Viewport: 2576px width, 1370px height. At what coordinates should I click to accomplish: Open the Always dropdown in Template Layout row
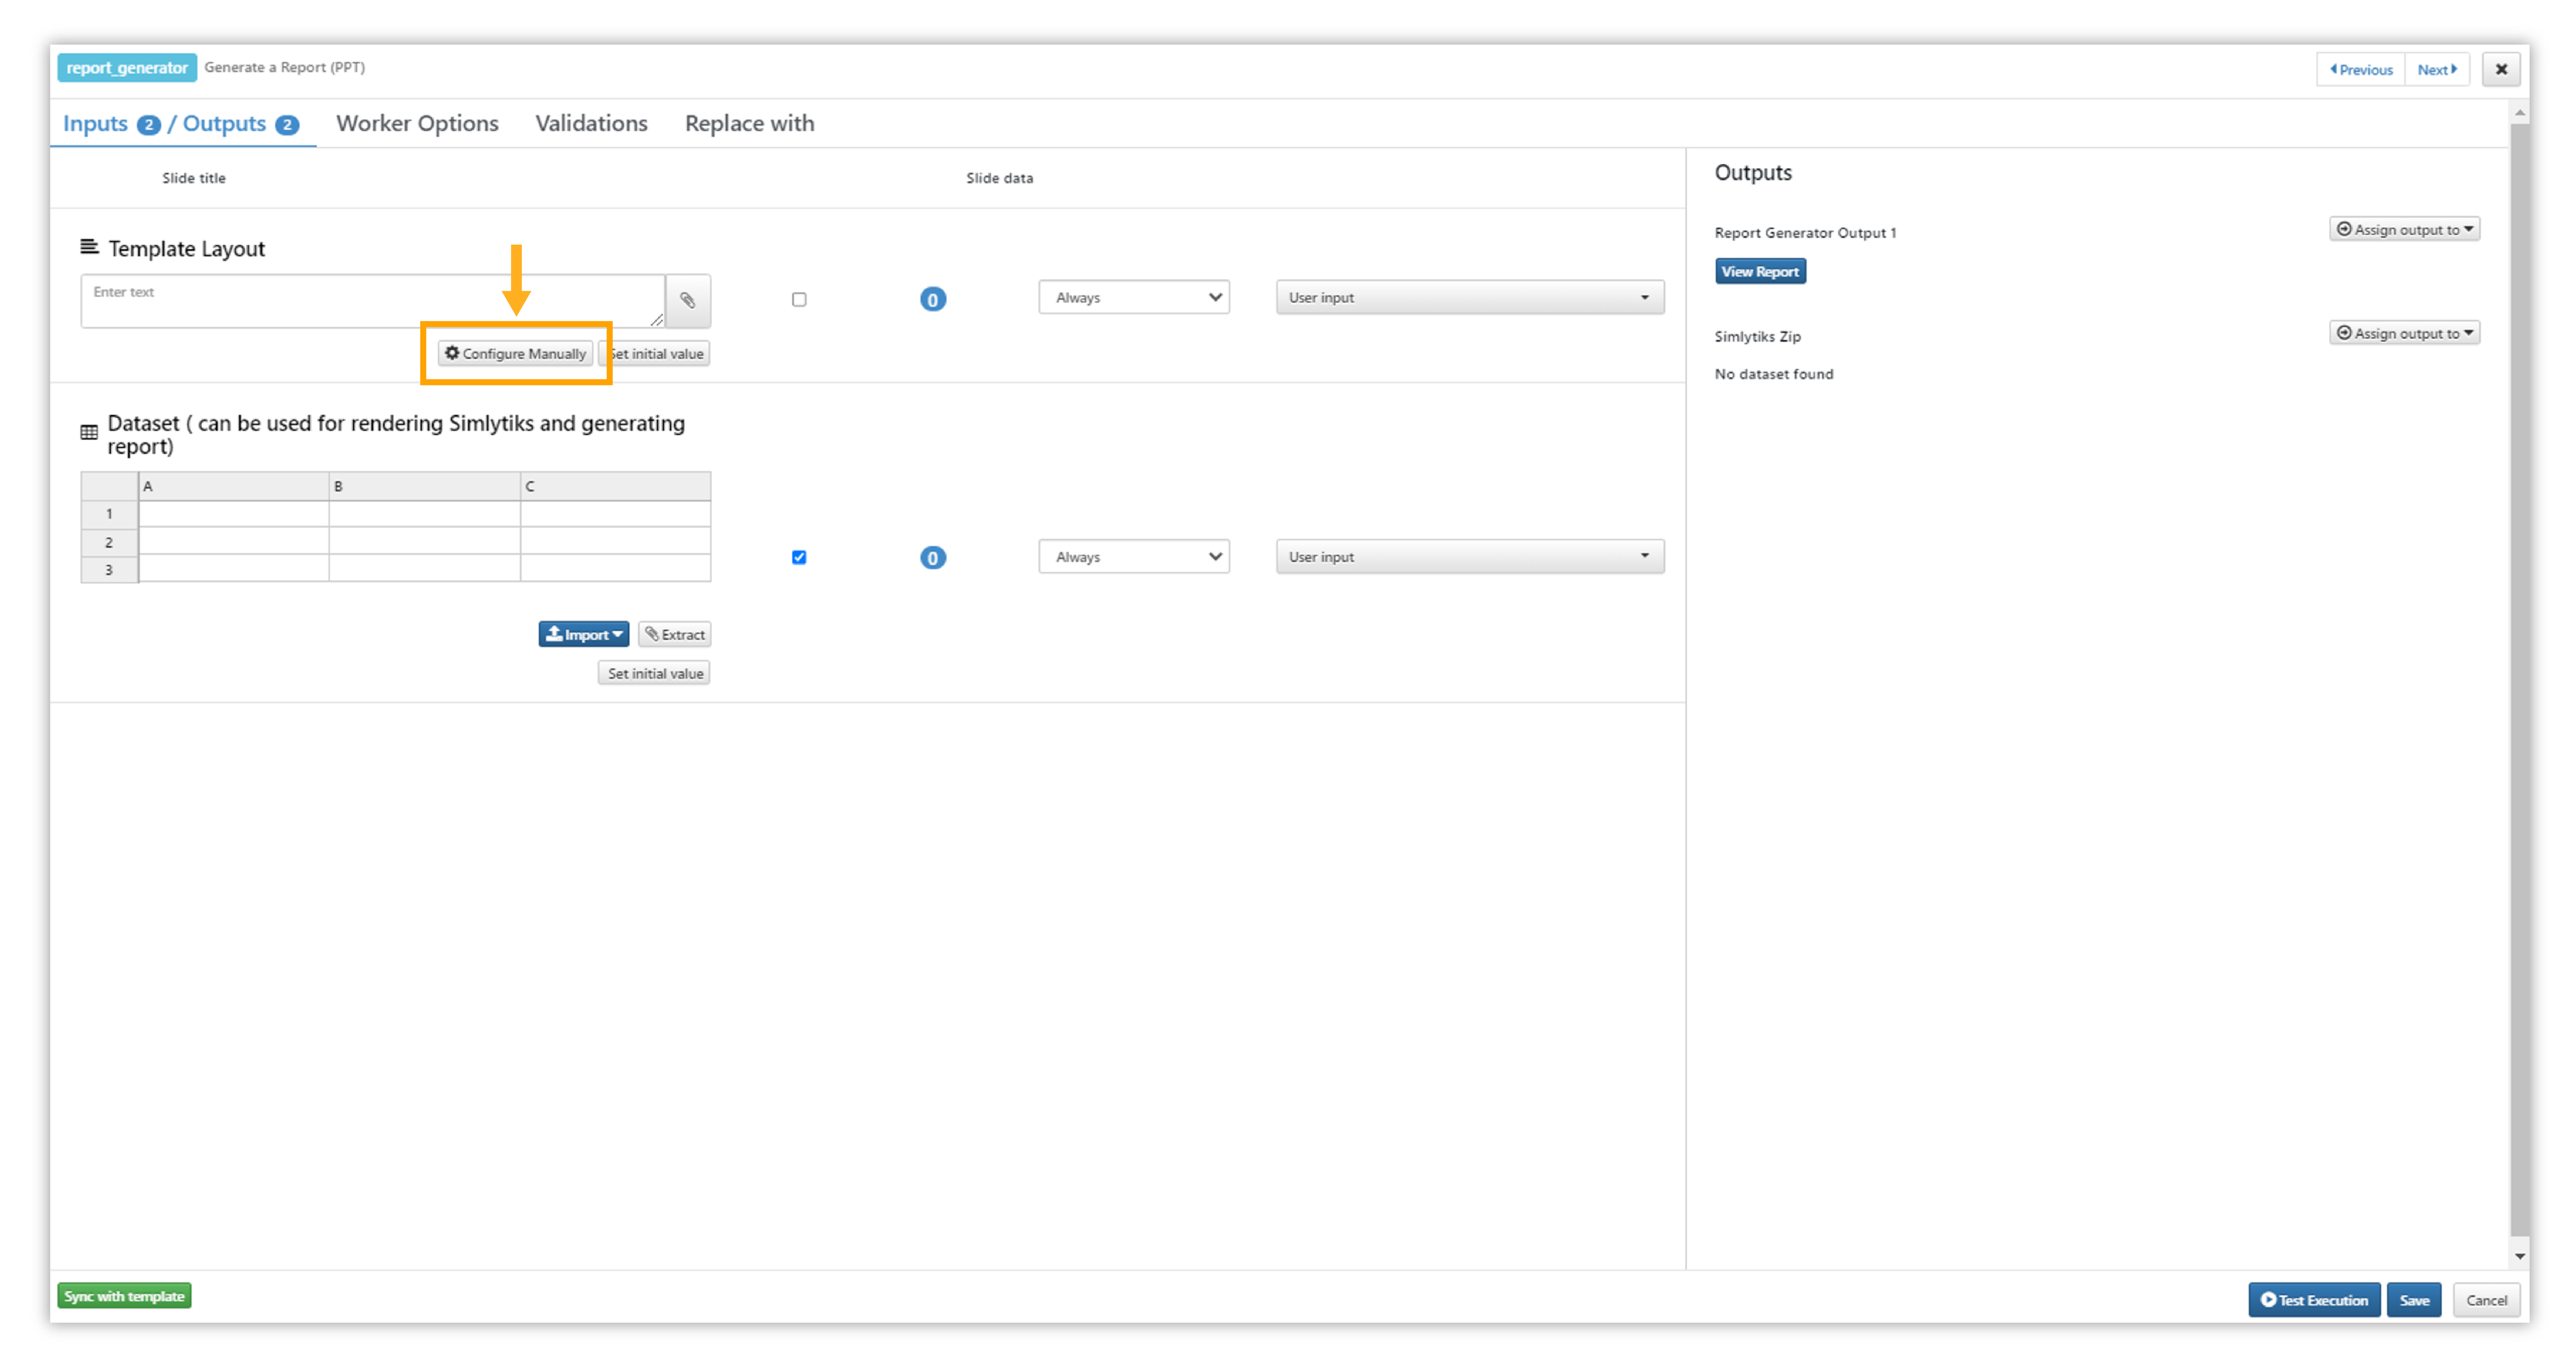coord(1134,297)
